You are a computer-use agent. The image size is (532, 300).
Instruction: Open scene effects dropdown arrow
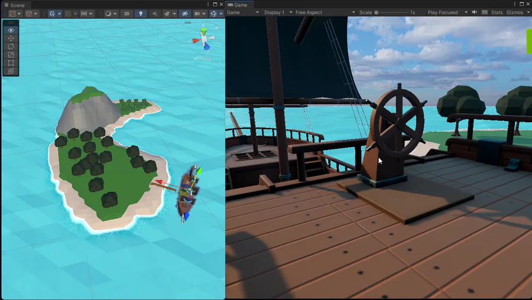coord(174,14)
